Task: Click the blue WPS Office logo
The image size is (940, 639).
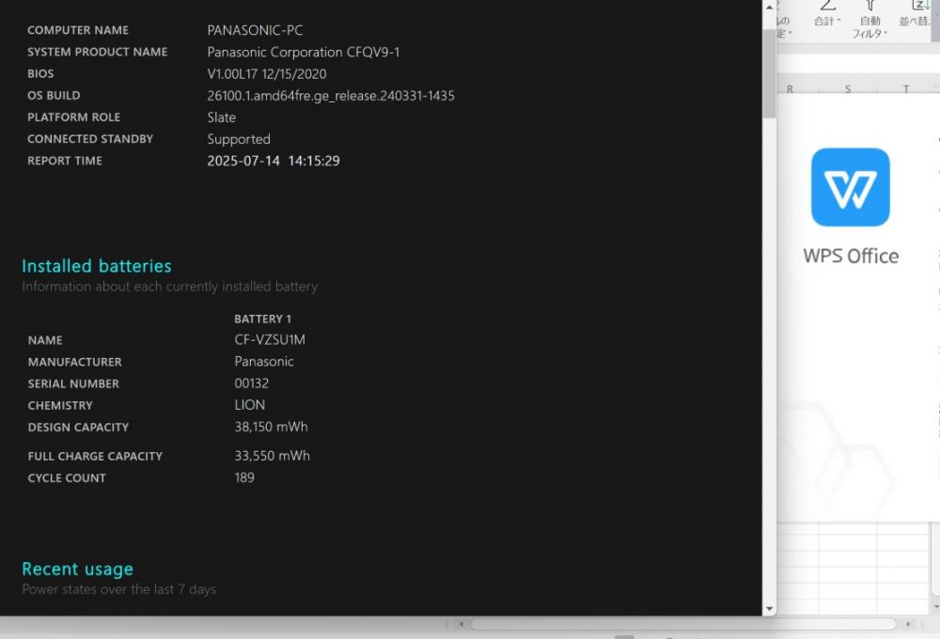Action: pos(850,187)
